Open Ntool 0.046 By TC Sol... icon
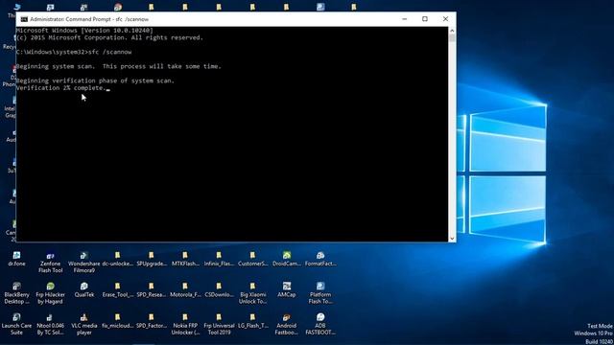 tap(50, 324)
